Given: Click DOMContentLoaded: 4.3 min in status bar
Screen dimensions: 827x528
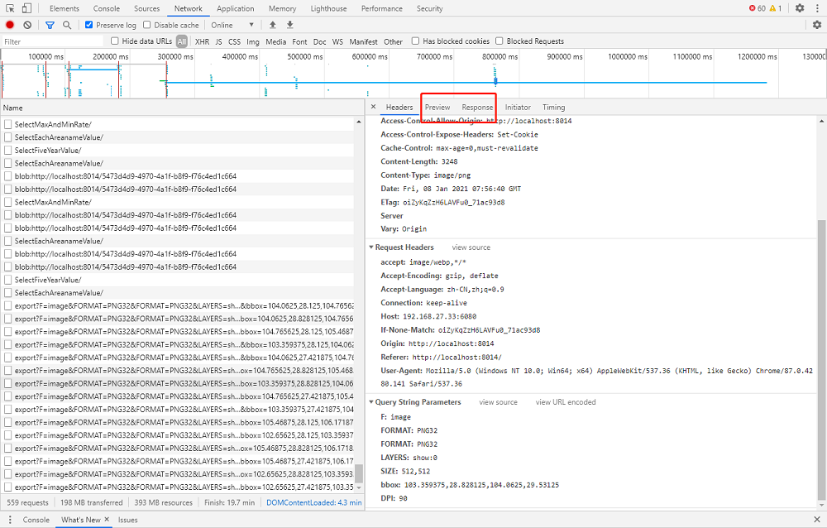Looking at the screenshot, I should [x=313, y=502].
